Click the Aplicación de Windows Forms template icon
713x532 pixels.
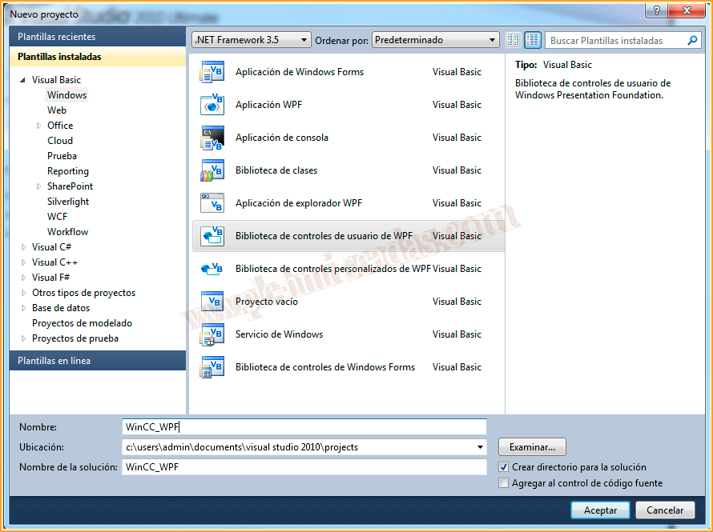coord(211,72)
